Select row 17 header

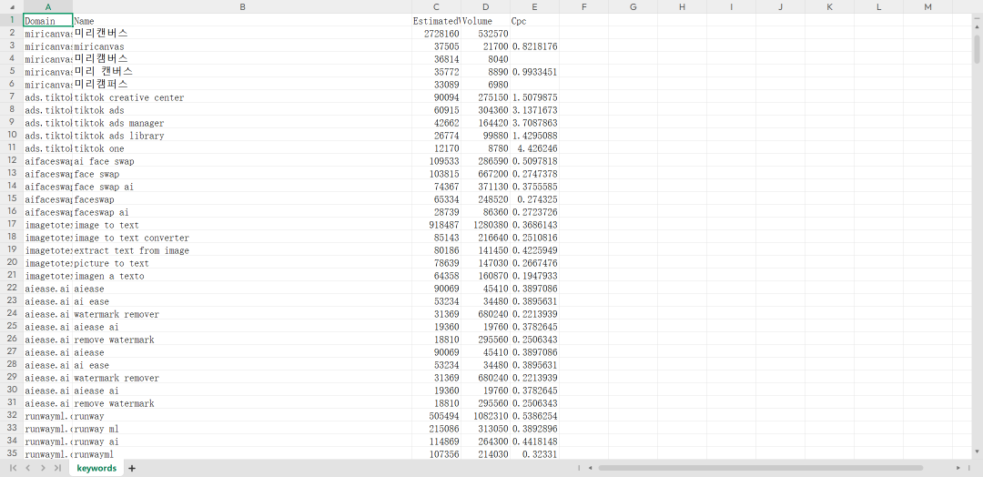tap(12, 225)
